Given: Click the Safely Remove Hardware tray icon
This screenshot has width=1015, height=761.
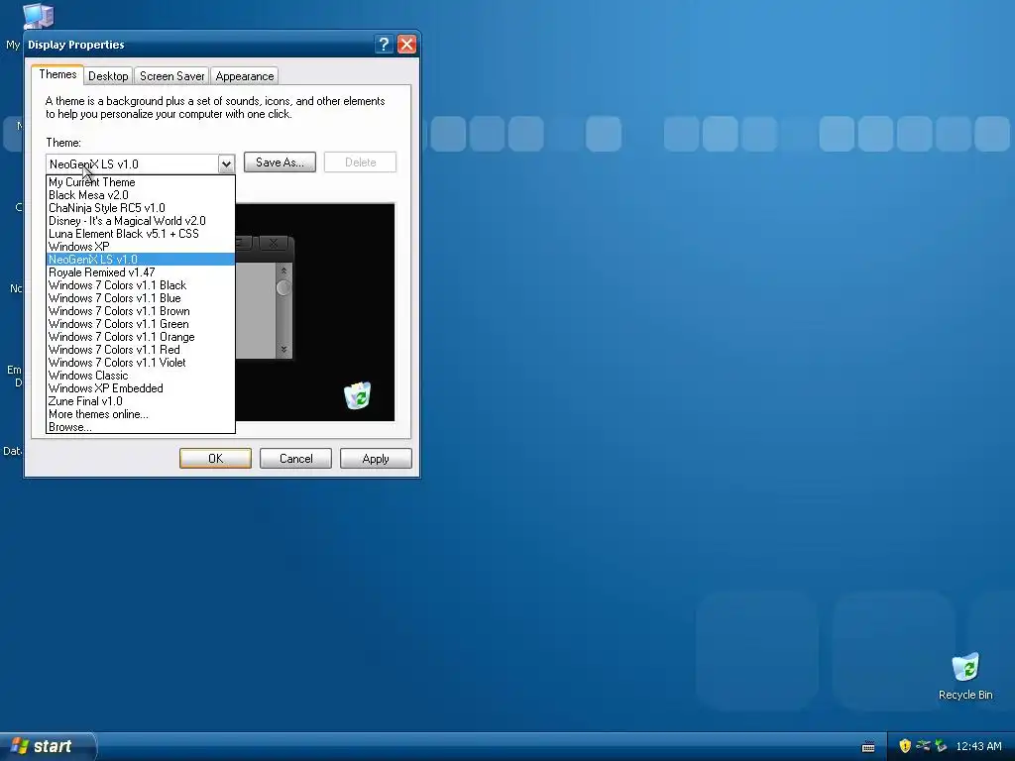Looking at the screenshot, I should 940,746.
